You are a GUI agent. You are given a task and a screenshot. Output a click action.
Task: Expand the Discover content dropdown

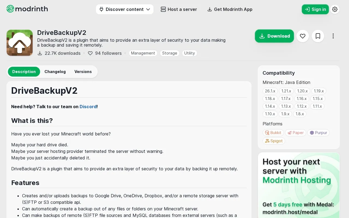click(125, 9)
